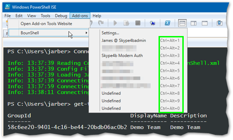Select the blurred entry with Ctrl+Alt+5
This screenshot has width=233, height=140.
tap(138, 71)
